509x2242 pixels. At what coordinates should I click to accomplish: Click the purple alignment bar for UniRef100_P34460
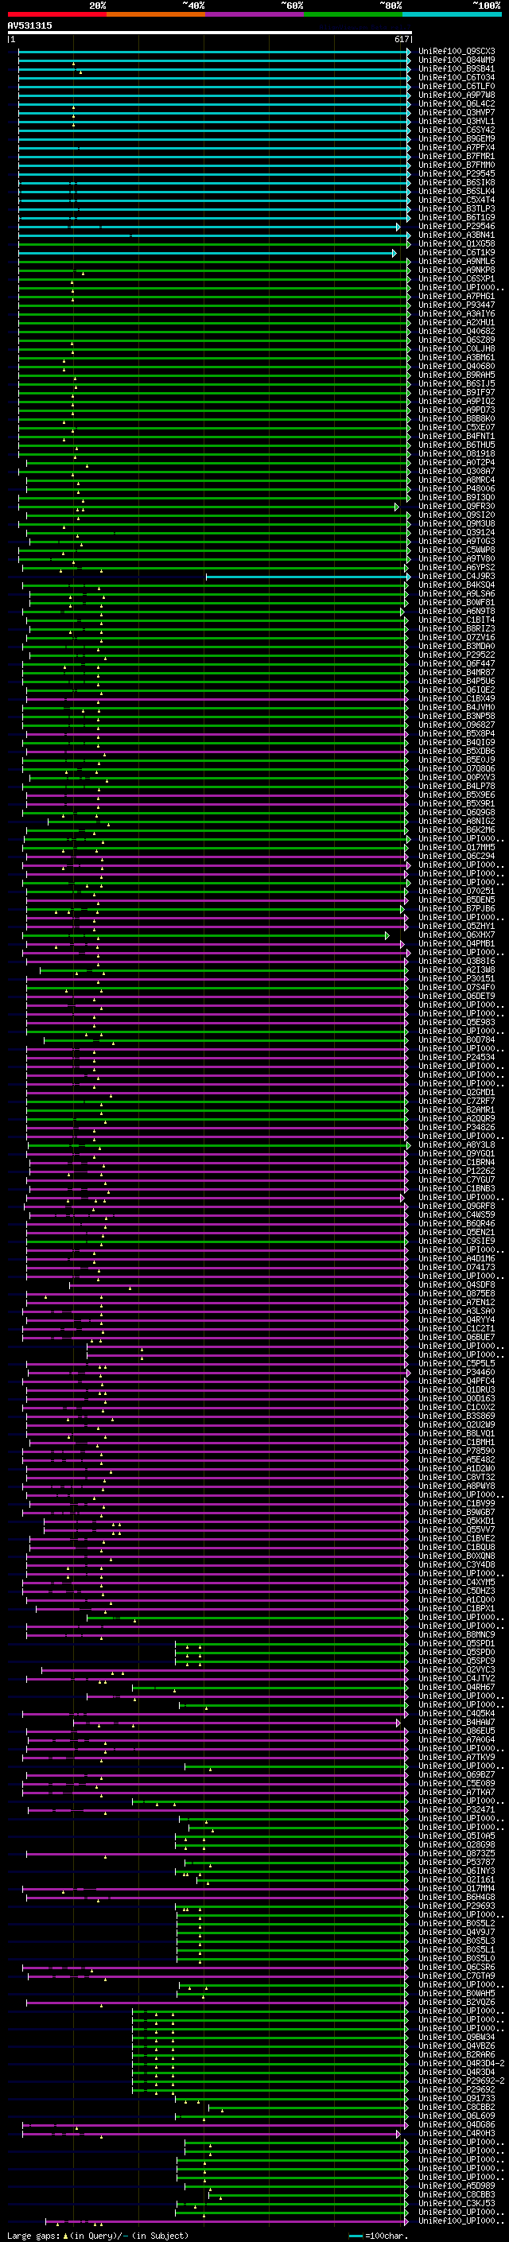coord(218,1373)
